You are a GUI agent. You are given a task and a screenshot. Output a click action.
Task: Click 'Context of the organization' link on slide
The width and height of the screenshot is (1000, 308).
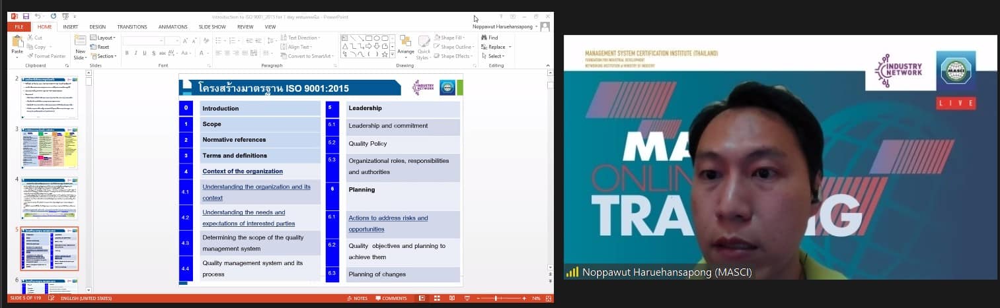tap(243, 171)
